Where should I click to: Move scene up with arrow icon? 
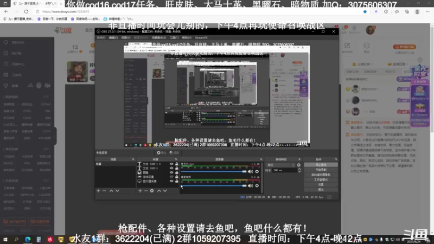(111, 191)
